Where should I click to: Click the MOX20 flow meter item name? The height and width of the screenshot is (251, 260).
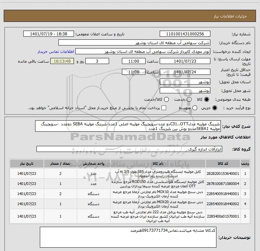[x=158, y=204]
